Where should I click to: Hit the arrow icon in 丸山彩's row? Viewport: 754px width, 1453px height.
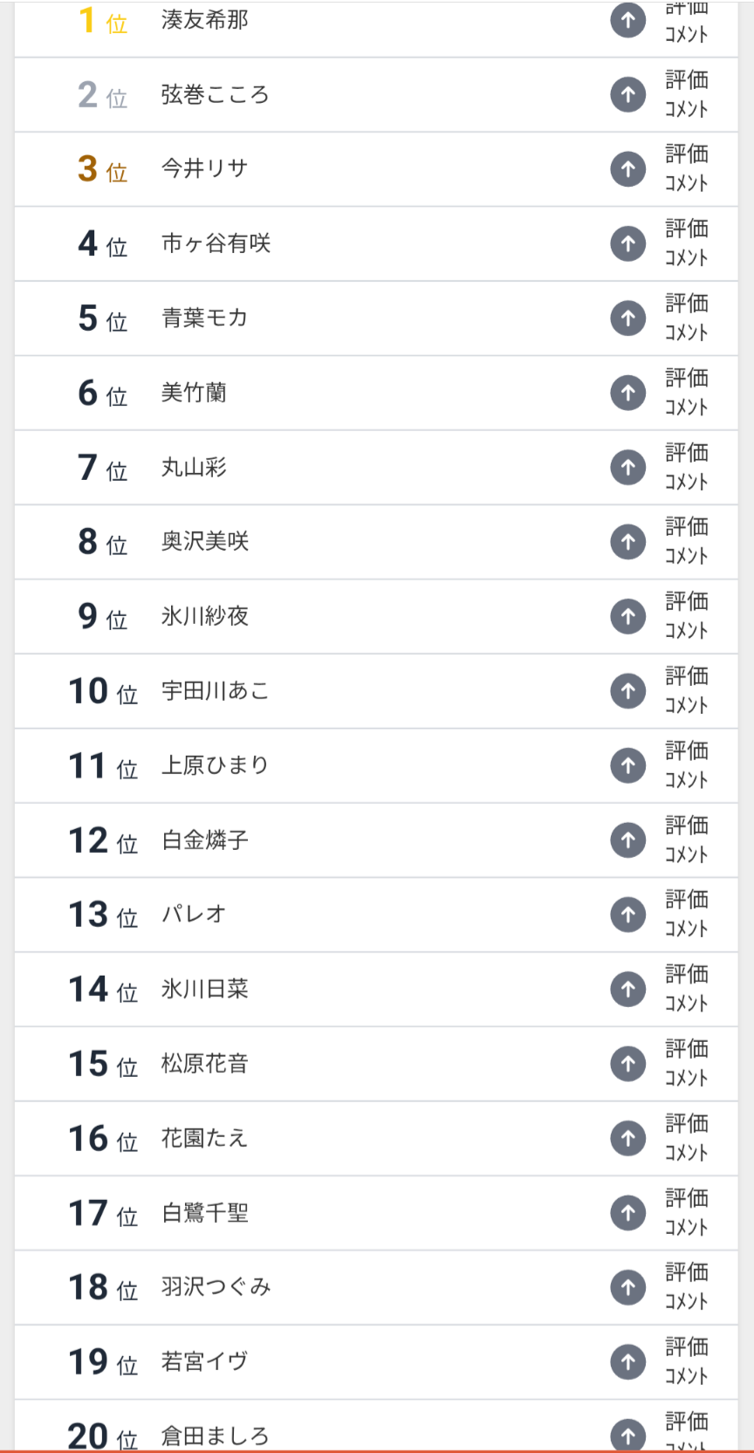pos(627,467)
